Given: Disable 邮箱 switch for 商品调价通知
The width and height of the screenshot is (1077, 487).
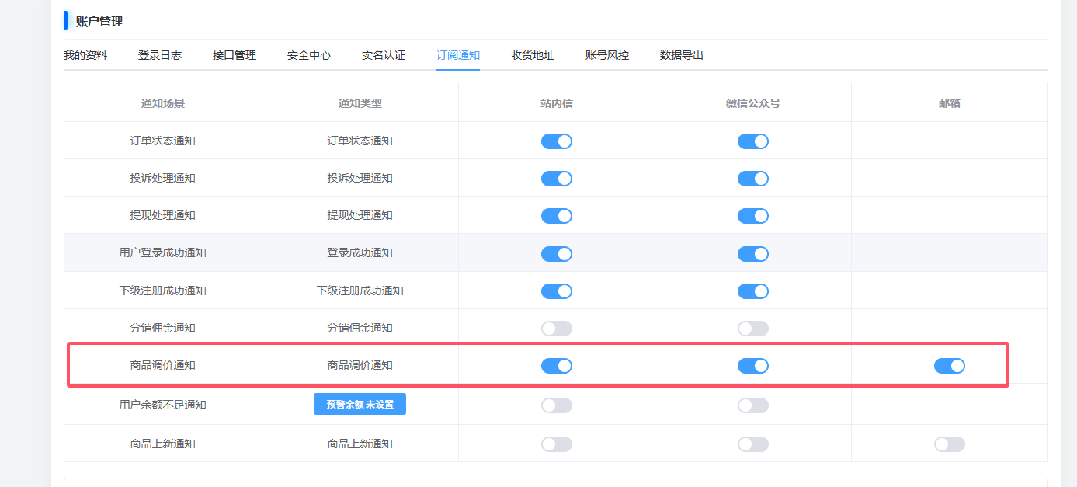Looking at the screenshot, I should point(950,365).
